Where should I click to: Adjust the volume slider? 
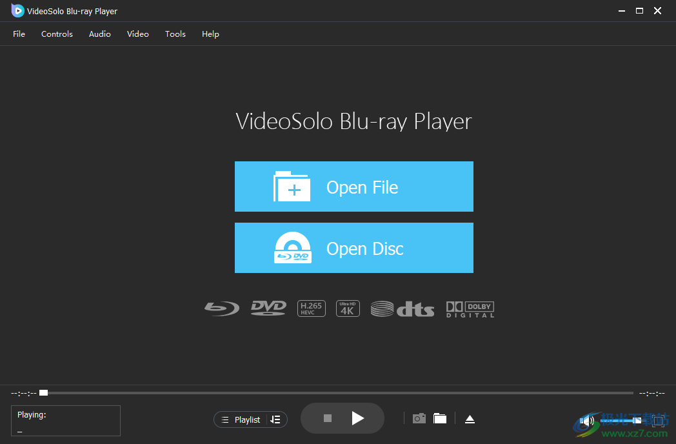click(x=621, y=420)
